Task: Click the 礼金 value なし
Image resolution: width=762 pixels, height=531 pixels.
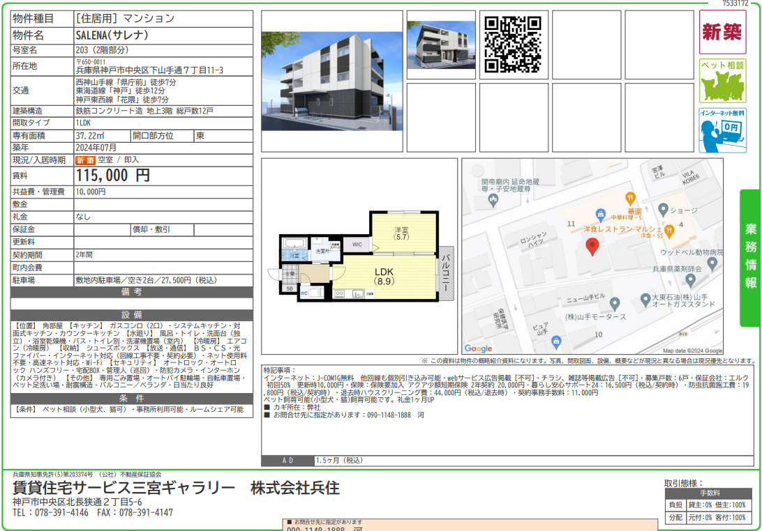Action: tap(83, 217)
